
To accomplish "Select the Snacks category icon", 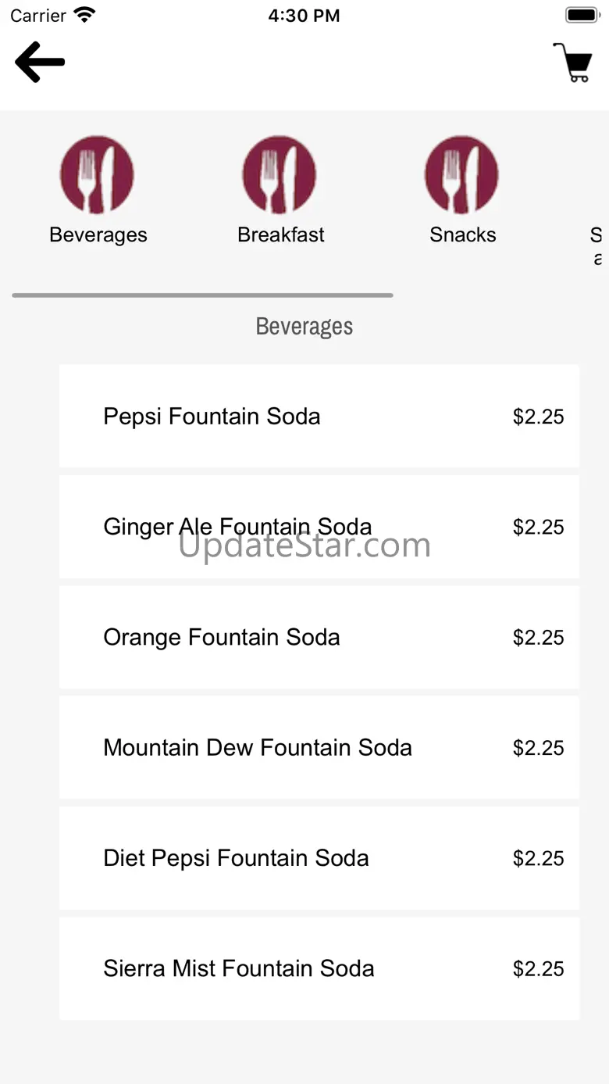I will click(461, 174).
